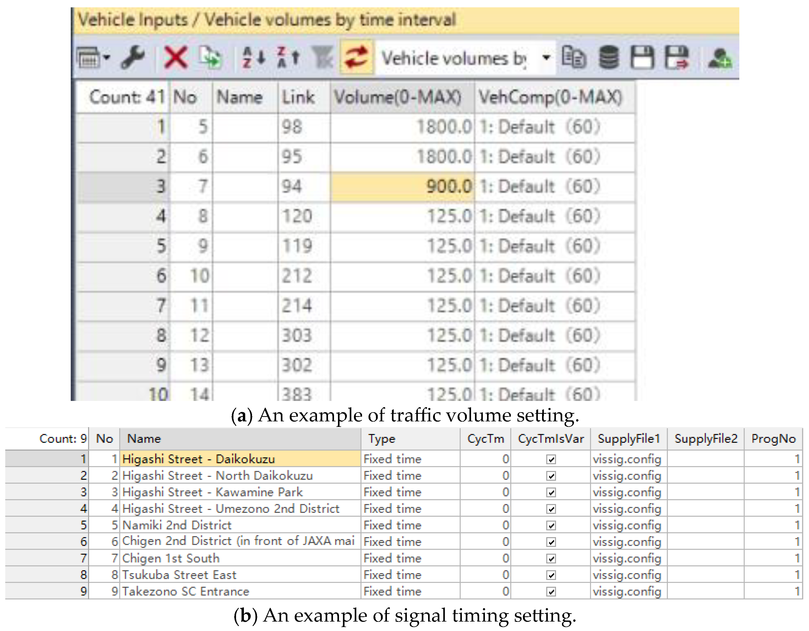Toggle CycTmIsVar for Higashi Street - Kawamine Park
This screenshot has height=631, width=809.
(x=551, y=492)
